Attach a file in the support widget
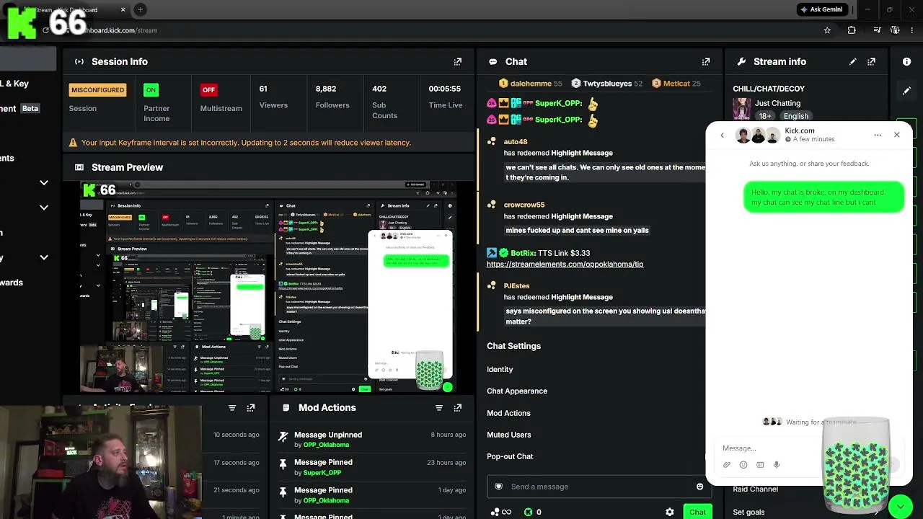This screenshot has height=519, width=923. (x=727, y=465)
